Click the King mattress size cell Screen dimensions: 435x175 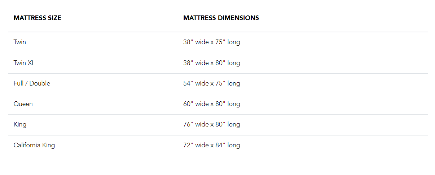(20, 124)
